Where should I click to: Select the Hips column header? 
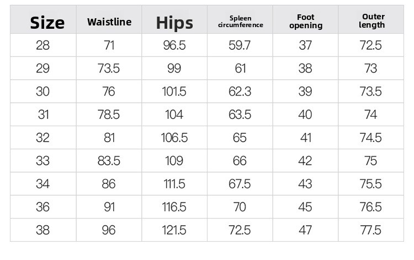174,23
